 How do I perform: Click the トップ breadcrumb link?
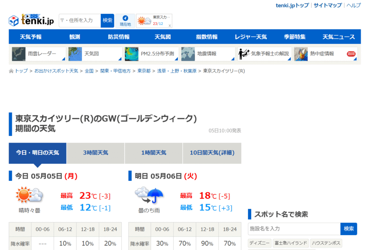[x=21, y=71]
